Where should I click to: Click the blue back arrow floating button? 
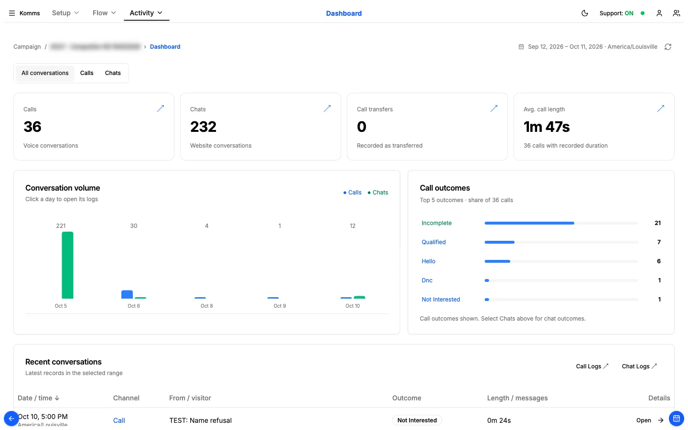(11, 419)
